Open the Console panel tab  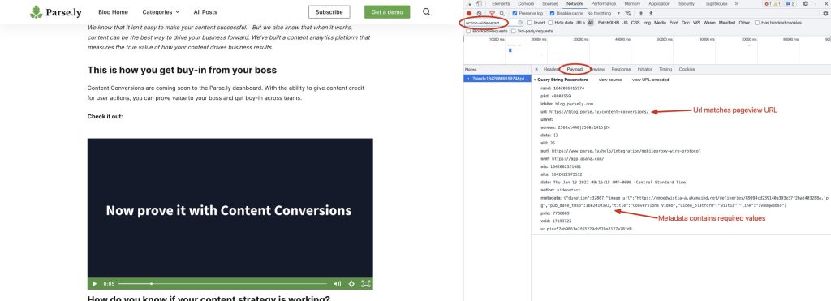tap(526, 4)
